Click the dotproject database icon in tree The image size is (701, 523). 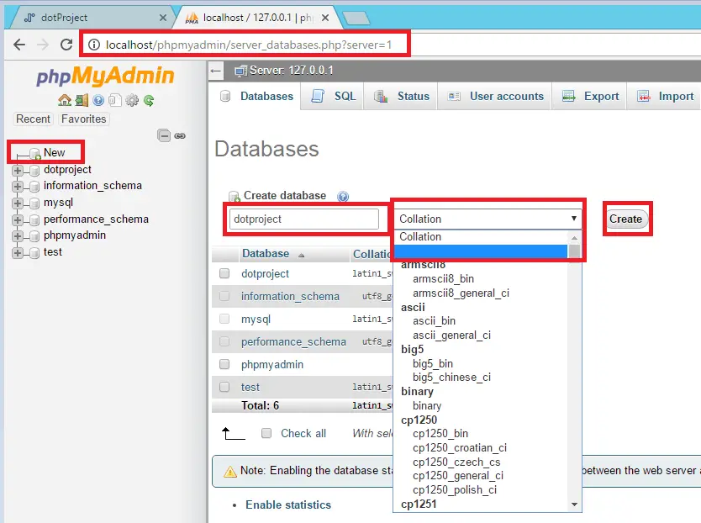point(34,171)
